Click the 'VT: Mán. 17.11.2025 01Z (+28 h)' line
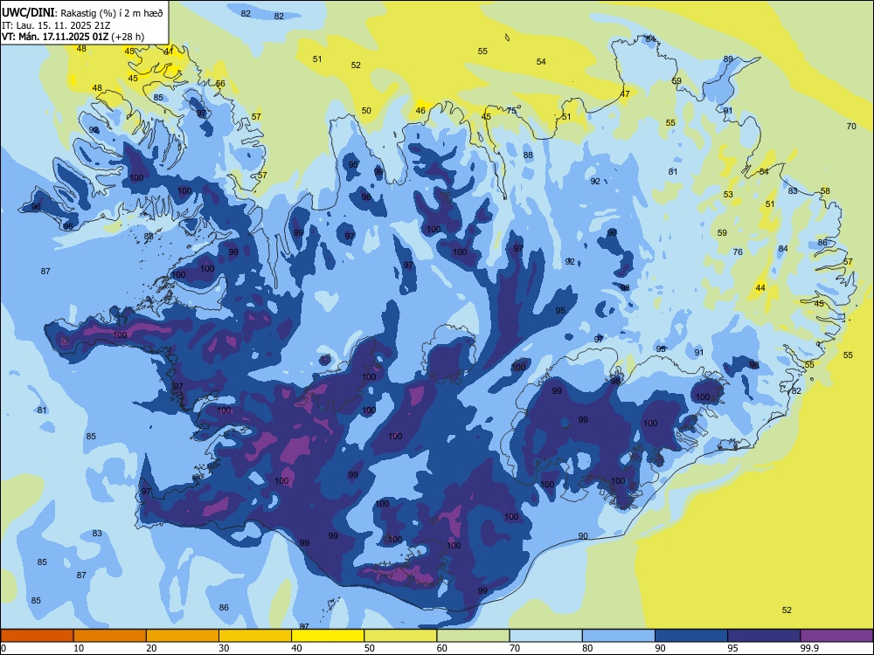The image size is (874, 655). 73,37
